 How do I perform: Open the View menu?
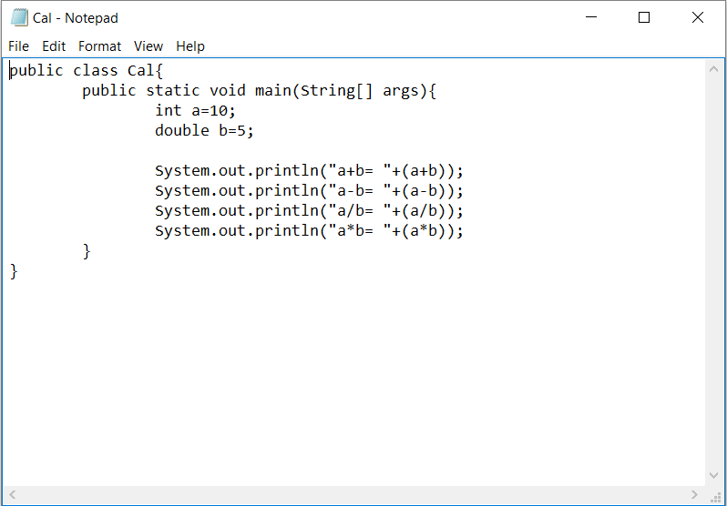[x=148, y=46]
